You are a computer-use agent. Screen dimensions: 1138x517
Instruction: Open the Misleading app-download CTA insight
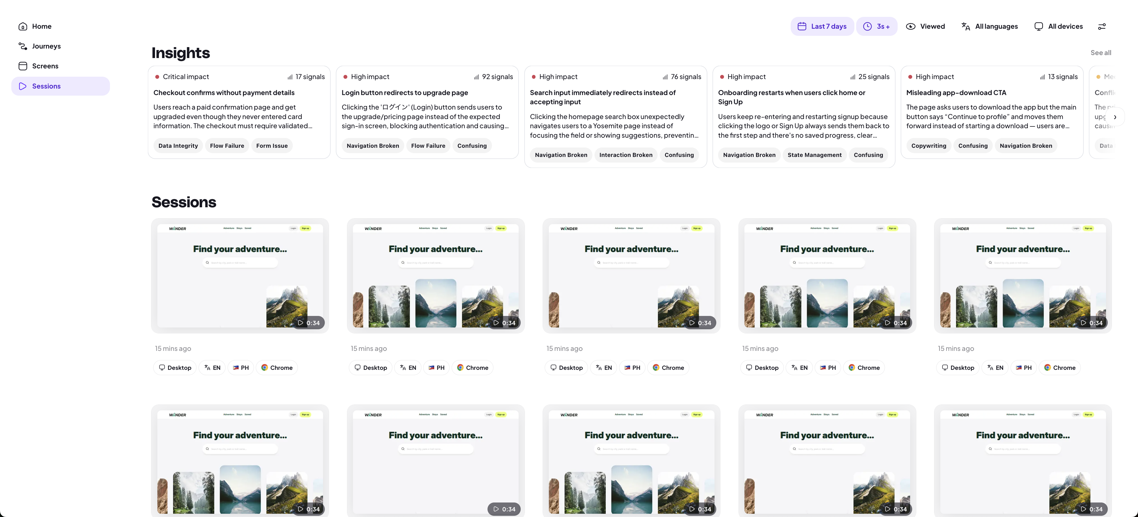(956, 93)
